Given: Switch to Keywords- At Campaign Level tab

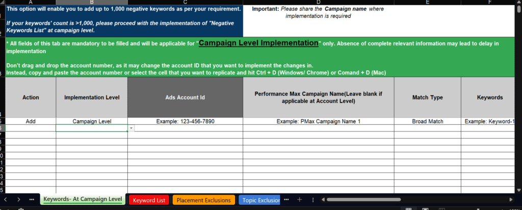Looking at the screenshot, I should (x=83, y=199).
